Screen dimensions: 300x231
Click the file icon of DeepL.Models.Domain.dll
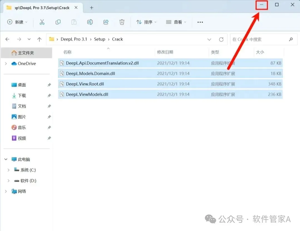[x=62, y=73]
